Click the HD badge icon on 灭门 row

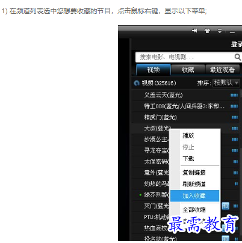click(226, 206)
